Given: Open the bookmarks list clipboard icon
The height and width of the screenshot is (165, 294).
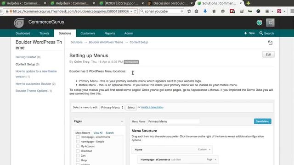Looking at the screenshot, I should pos(196,11).
